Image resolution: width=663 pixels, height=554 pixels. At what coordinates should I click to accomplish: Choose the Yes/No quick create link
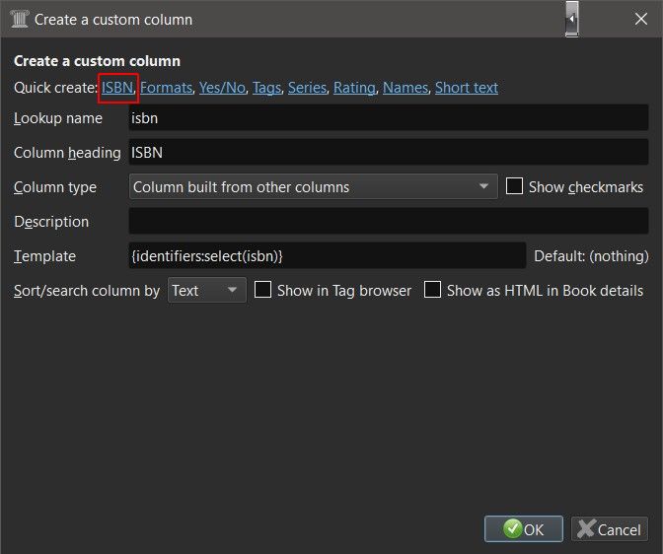pyautogui.click(x=222, y=88)
